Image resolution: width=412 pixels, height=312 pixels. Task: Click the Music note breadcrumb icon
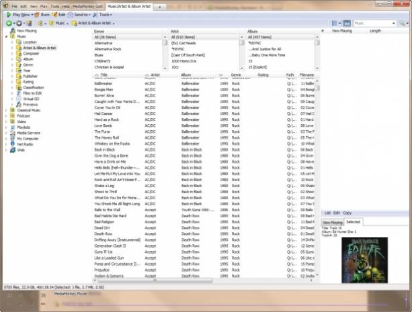[51, 23]
